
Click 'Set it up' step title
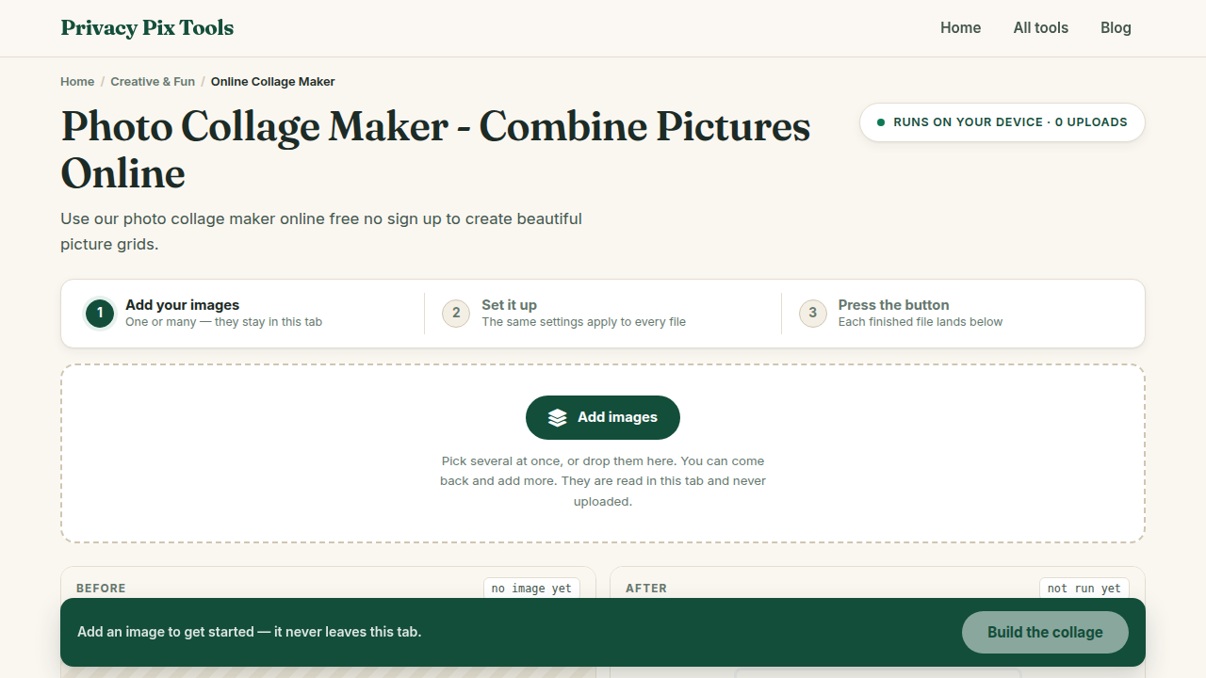[x=509, y=305]
